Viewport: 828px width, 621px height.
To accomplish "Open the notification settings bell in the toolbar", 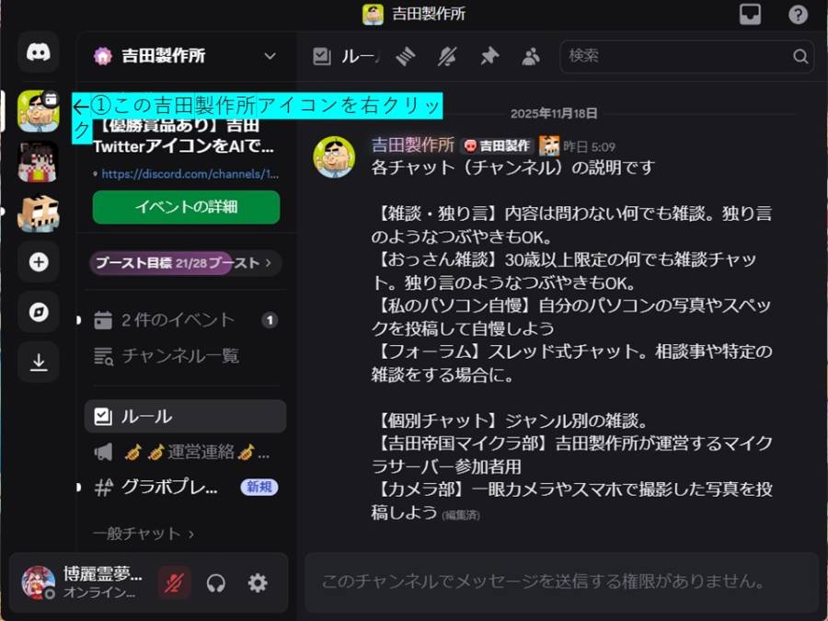I will click(448, 56).
